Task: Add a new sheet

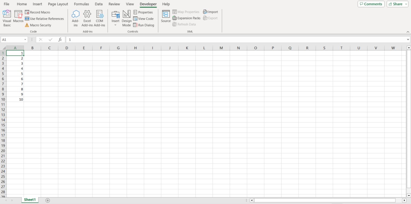Action: coord(48,200)
